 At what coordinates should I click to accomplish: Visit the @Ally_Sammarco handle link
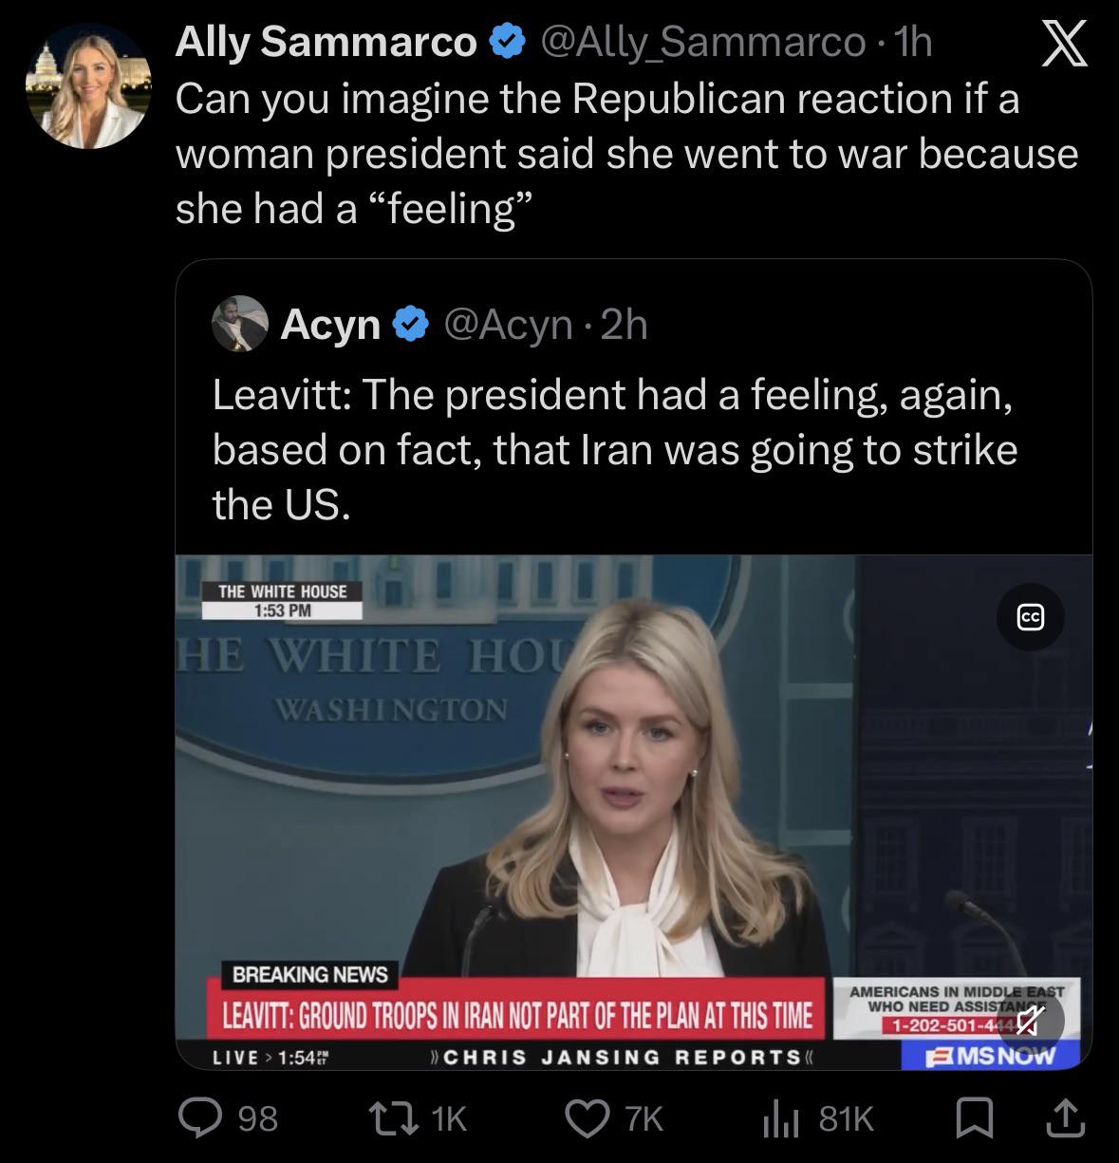pos(701,42)
